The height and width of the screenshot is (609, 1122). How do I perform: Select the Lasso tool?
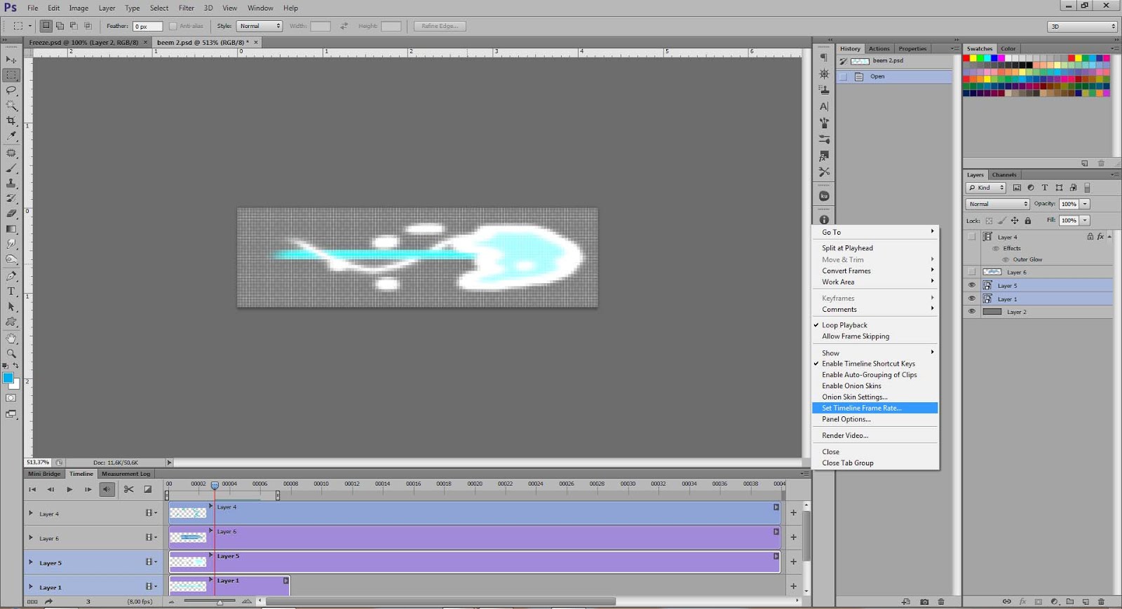point(11,90)
